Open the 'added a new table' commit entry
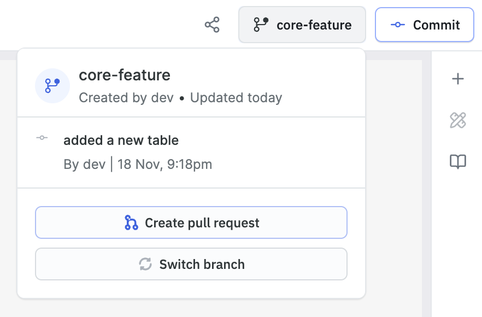Screen dimensions: 482x317 pyautogui.click(x=121, y=140)
